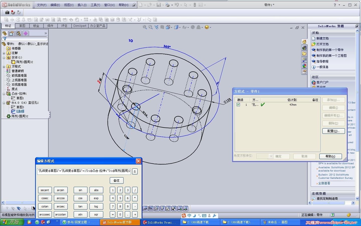Screen dimensions: 361x226
Task: Expand the 注解 tree node
Action: coord(4,53)
